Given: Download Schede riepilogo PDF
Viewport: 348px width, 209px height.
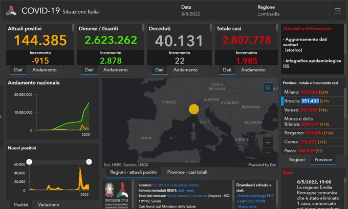Looking at the screenshot, I should 256,196.
